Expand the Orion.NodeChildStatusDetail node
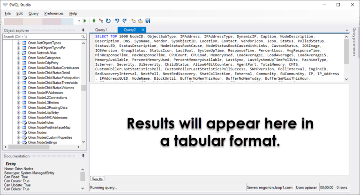This screenshot has height=195, width=360. point(18,73)
